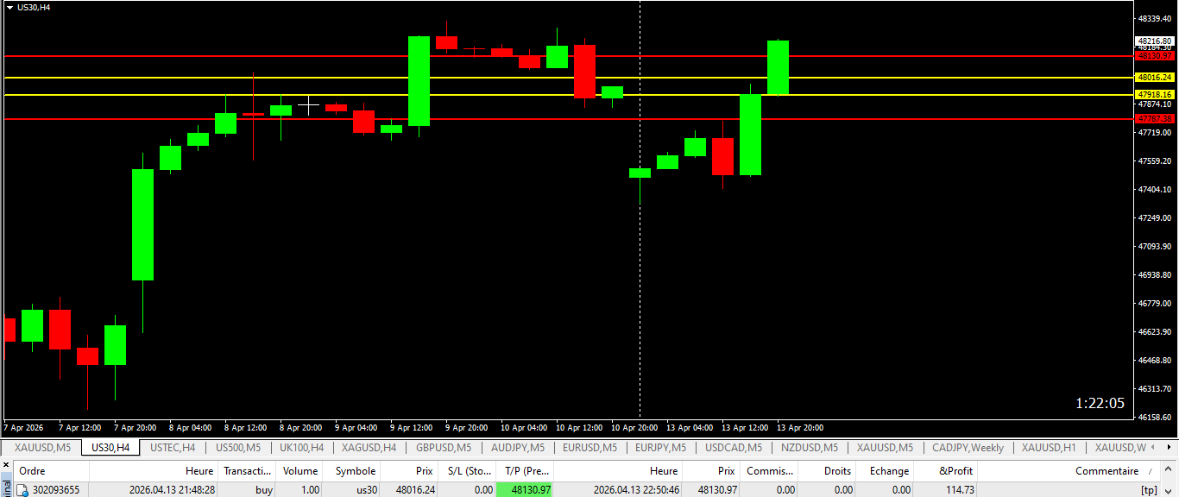Switch to the CADJPY,Weekly chart tab
Image resolution: width=1179 pixels, height=497 pixels.
coord(968,448)
